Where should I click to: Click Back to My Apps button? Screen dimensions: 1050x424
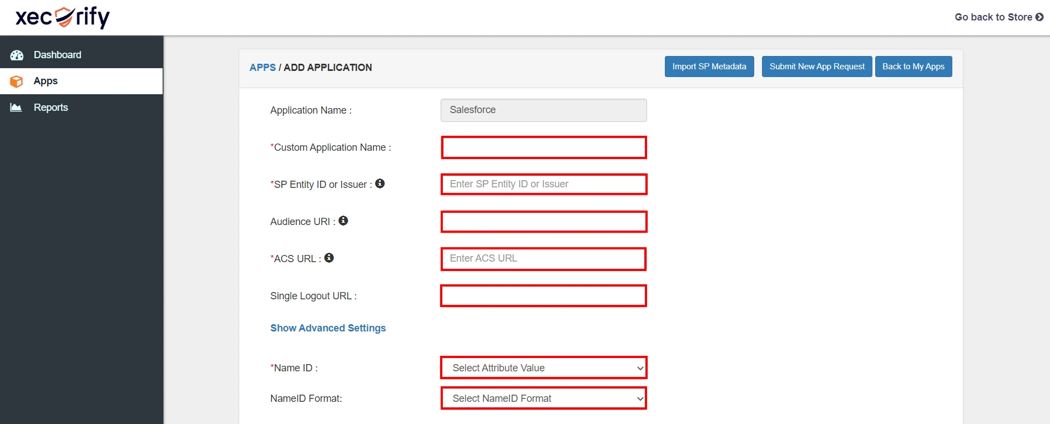click(913, 67)
